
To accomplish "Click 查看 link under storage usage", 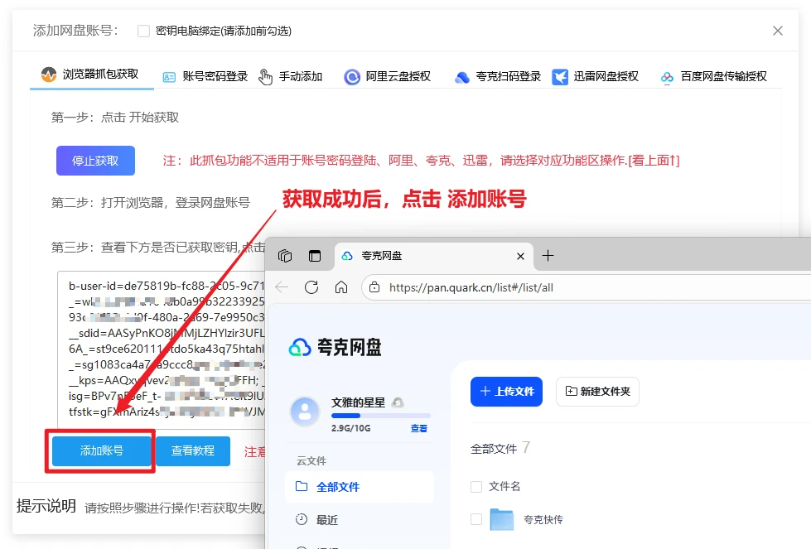I will [x=419, y=428].
